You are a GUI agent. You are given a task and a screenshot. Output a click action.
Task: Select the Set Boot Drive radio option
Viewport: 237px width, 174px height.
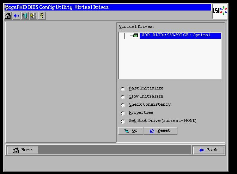point(123,122)
